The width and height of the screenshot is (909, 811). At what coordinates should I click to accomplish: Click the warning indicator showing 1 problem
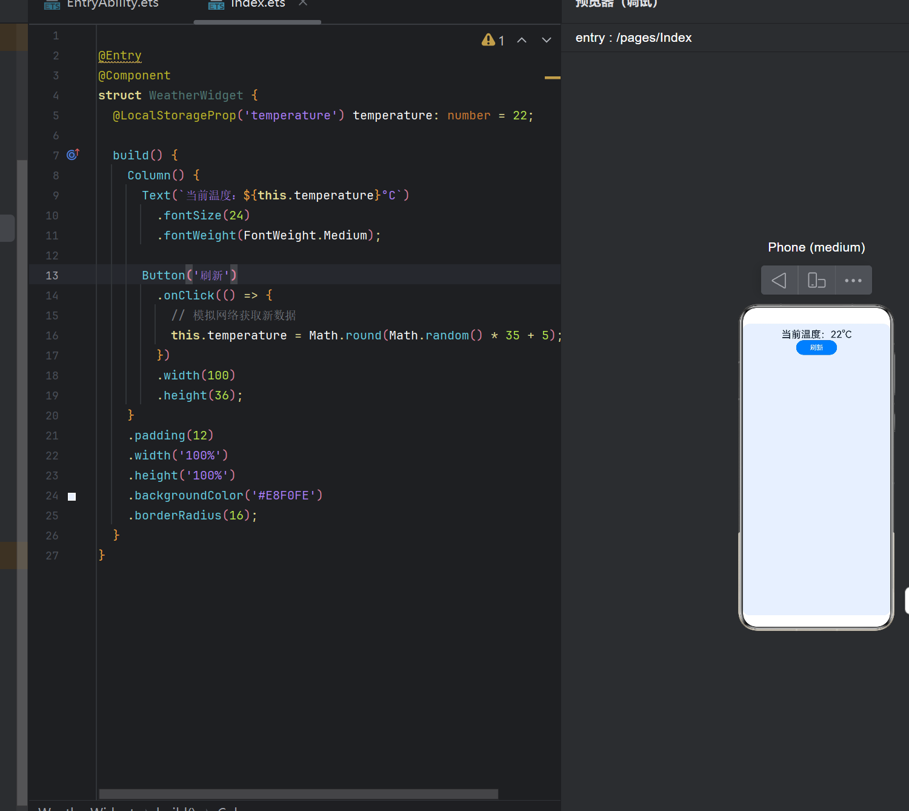click(493, 40)
